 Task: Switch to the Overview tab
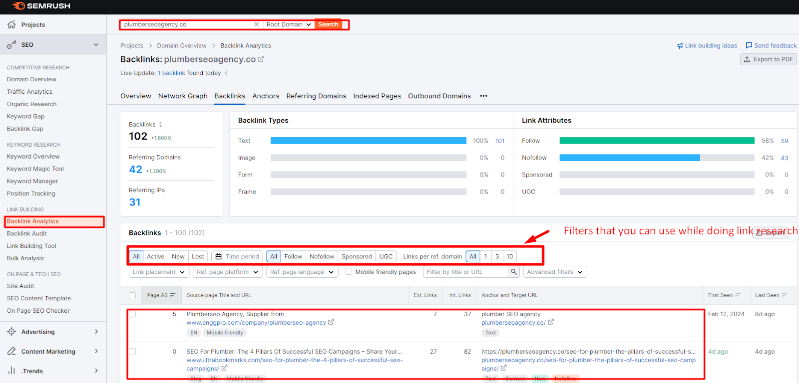tap(136, 96)
